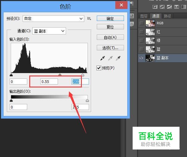Open the Paragraph panel icon
187x157 pixels.
[x=132, y=4]
